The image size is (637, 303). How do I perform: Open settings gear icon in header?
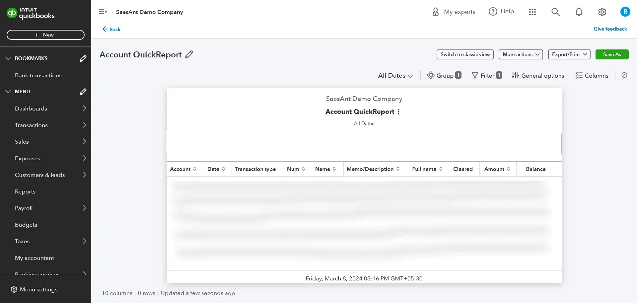pyautogui.click(x=602, y=12)
